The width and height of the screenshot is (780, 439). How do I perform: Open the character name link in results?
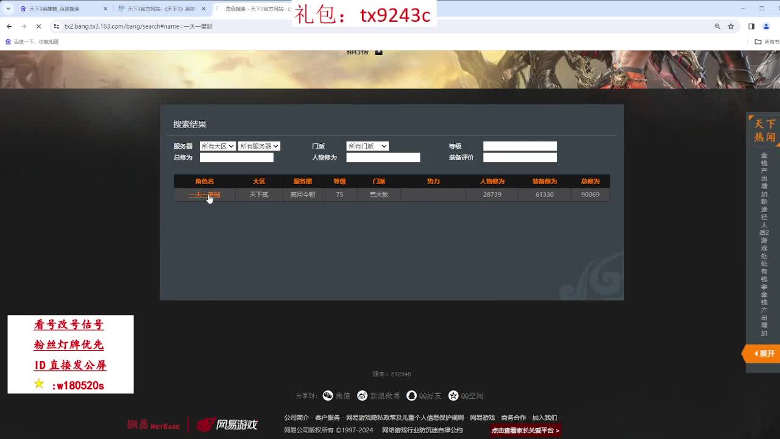click(204, 195)
